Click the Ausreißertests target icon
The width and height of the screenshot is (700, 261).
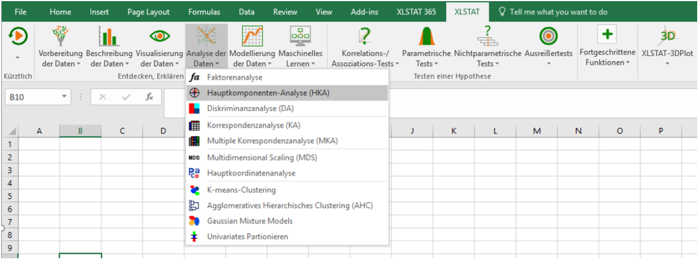coord(548,36)
